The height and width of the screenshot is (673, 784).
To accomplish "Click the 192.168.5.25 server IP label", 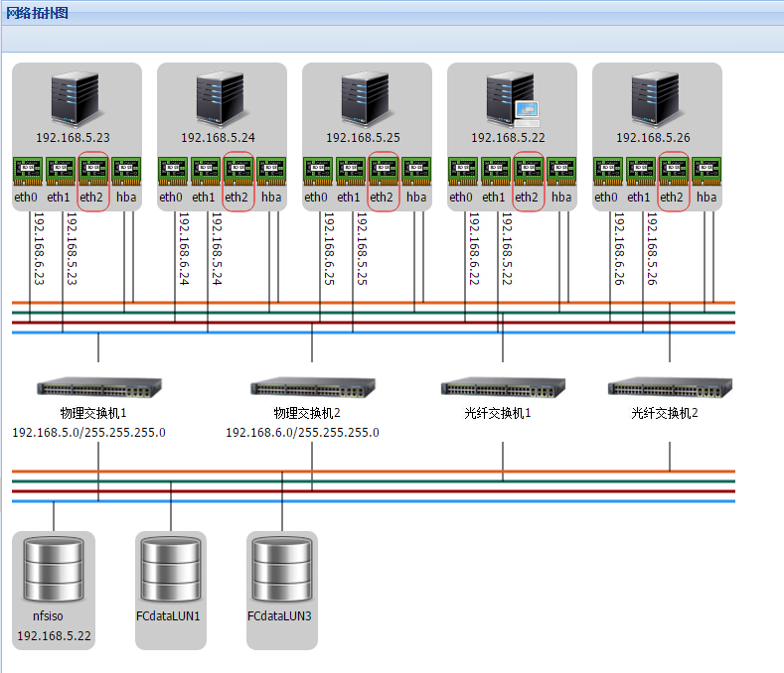I will click(x=363, y=138).
